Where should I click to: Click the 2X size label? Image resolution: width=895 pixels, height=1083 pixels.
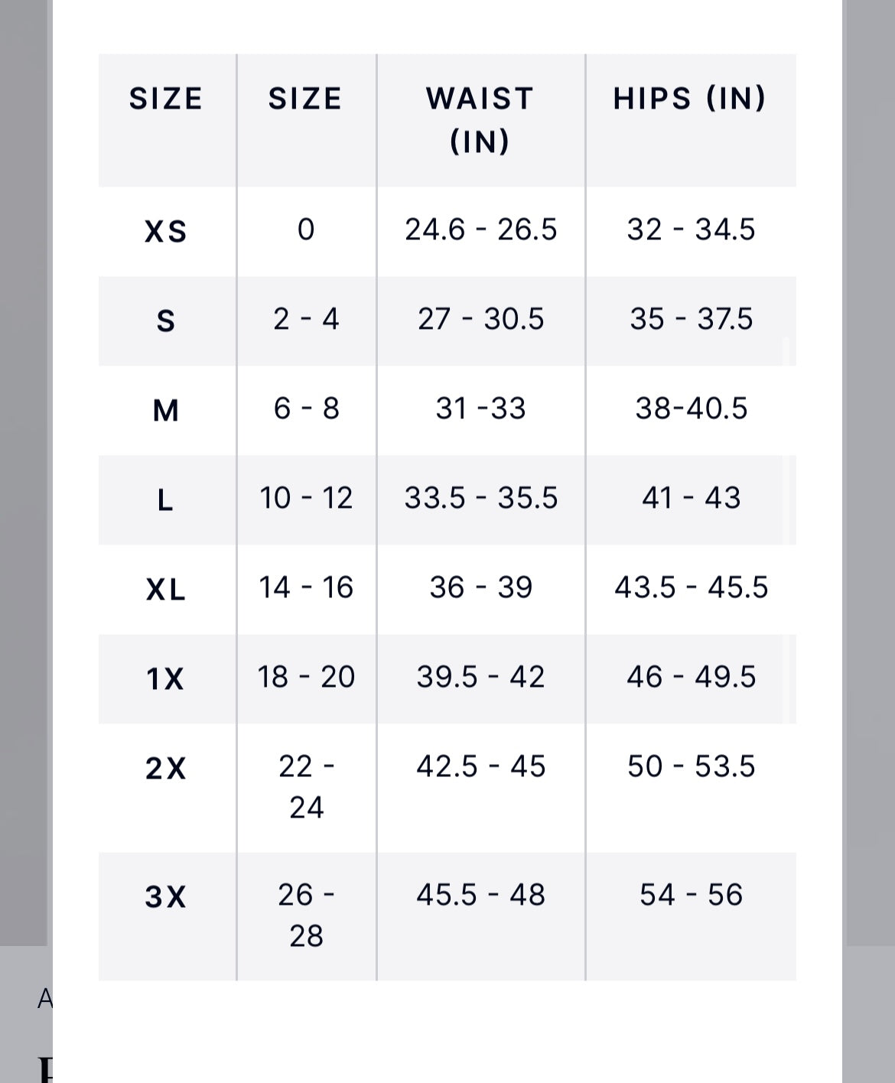tap(166, 768)
